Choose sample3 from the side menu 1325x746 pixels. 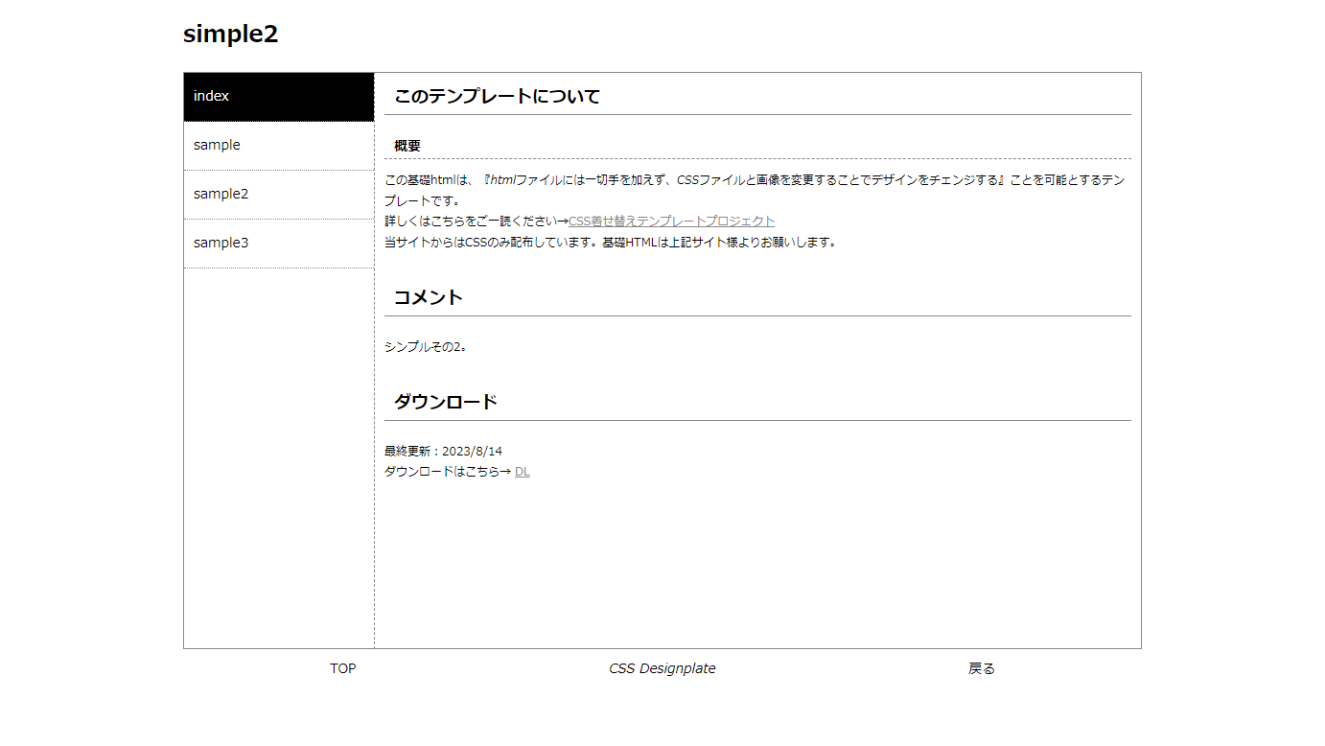click(x=278, y=244)
